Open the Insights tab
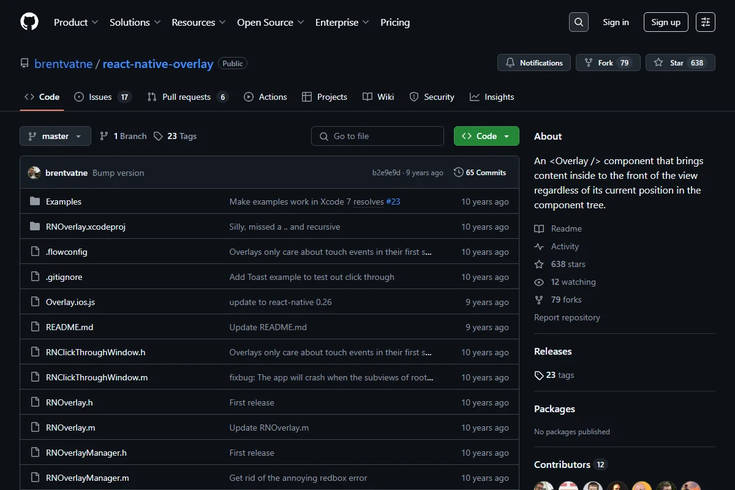The height and width of the screenshot is (490, 735). (492, 97)
